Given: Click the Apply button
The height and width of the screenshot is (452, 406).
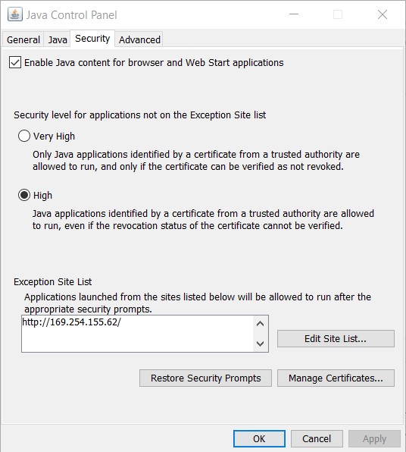Looking at the screenshot, I should (x=374, y=439).
